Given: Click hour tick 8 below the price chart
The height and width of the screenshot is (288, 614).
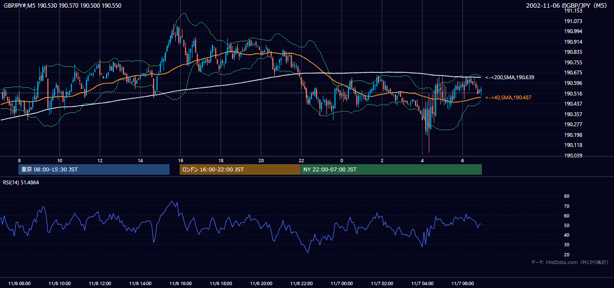Looking at the screenshot, I should pyautogui.click(x=19, y=160).
